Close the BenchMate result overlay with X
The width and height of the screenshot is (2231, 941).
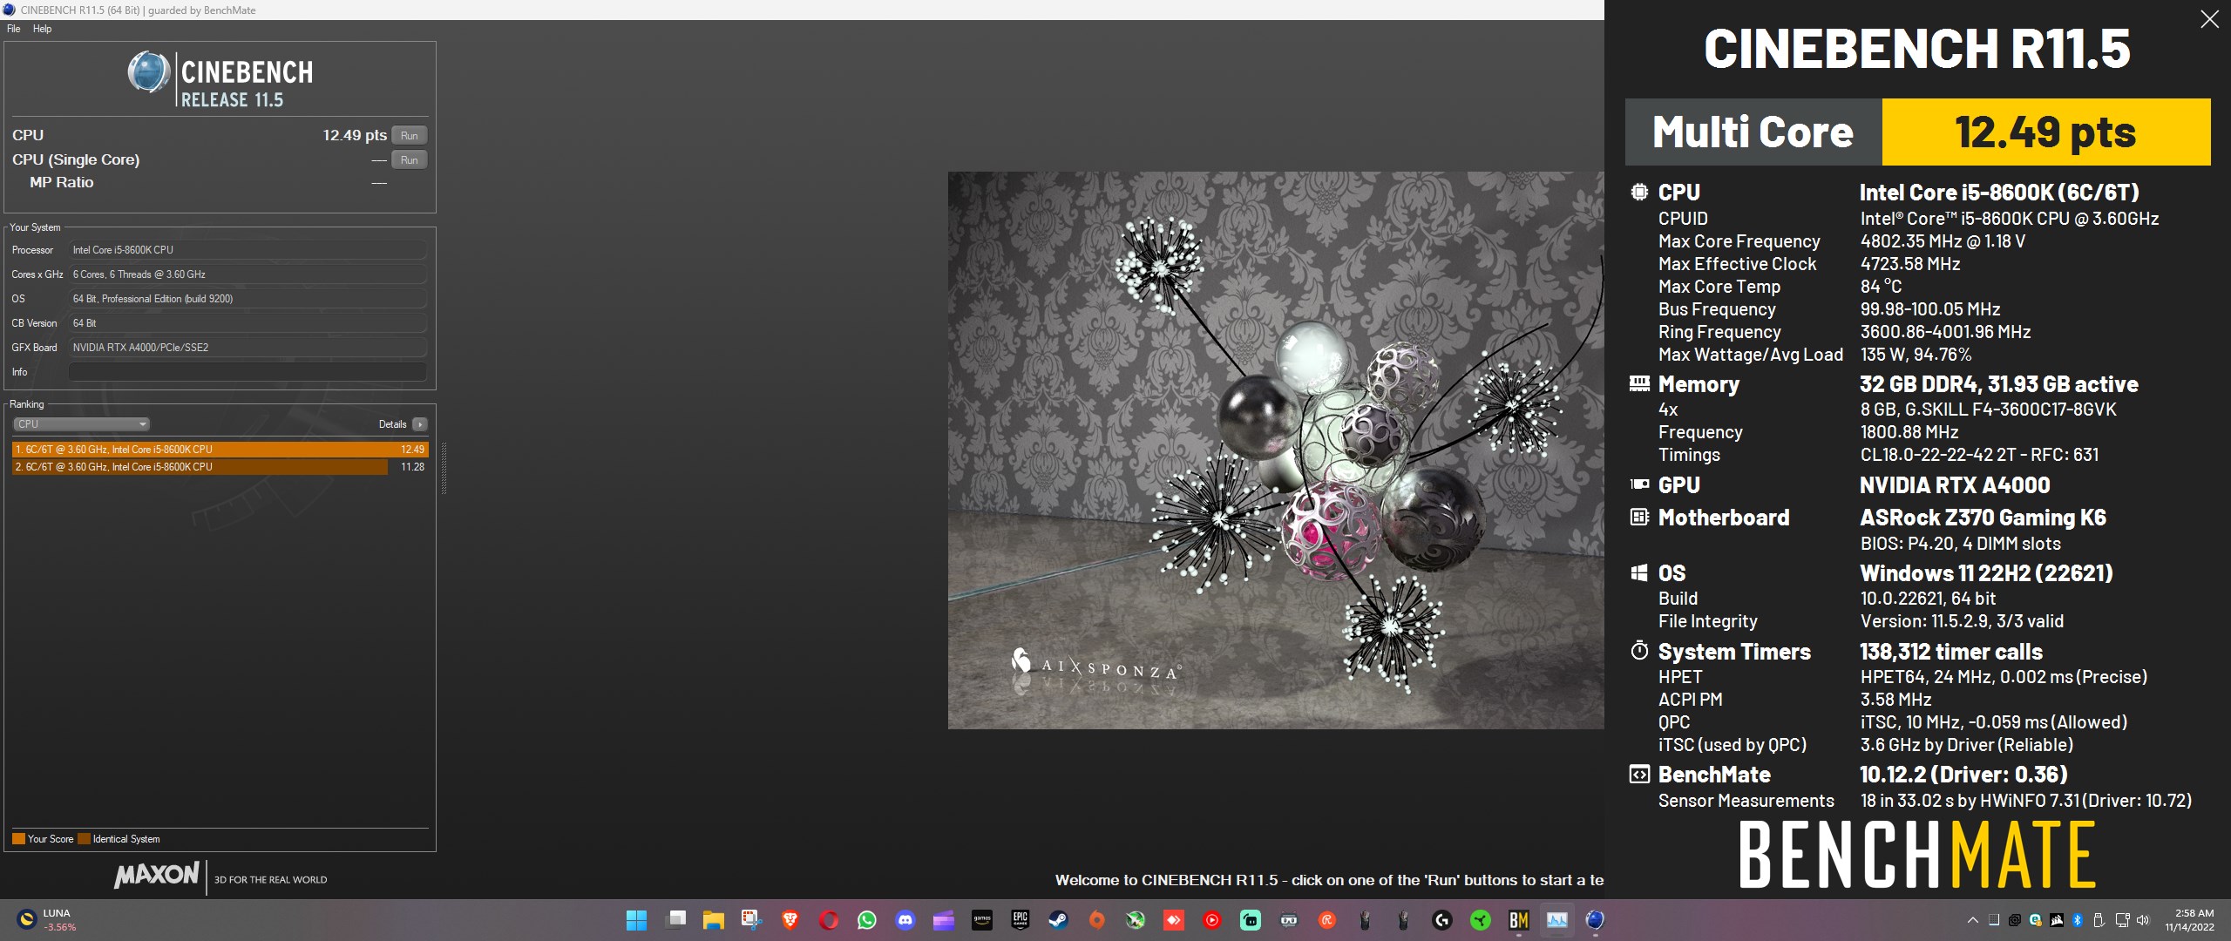point(2209,19)
